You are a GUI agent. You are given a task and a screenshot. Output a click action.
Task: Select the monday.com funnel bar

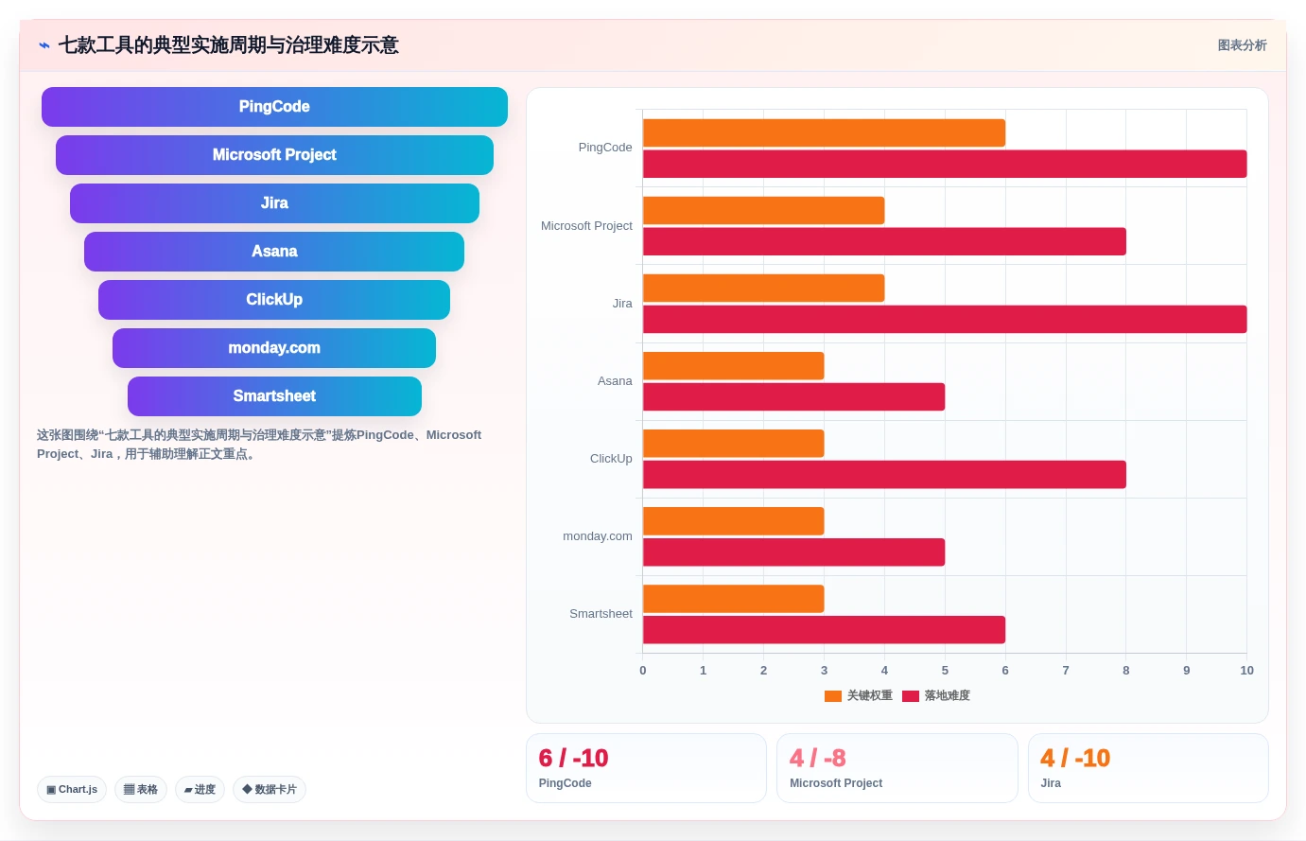pos(274,348)
